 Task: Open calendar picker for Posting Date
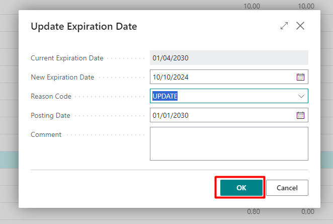pyautogui.click(x=301, y=115)
